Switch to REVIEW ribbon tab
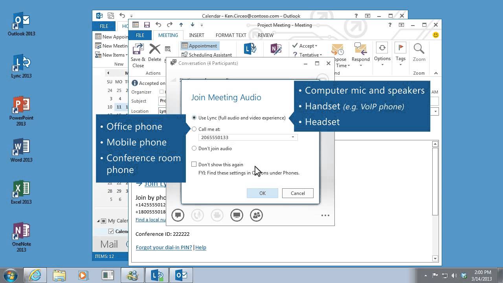 tap(266, 35)
